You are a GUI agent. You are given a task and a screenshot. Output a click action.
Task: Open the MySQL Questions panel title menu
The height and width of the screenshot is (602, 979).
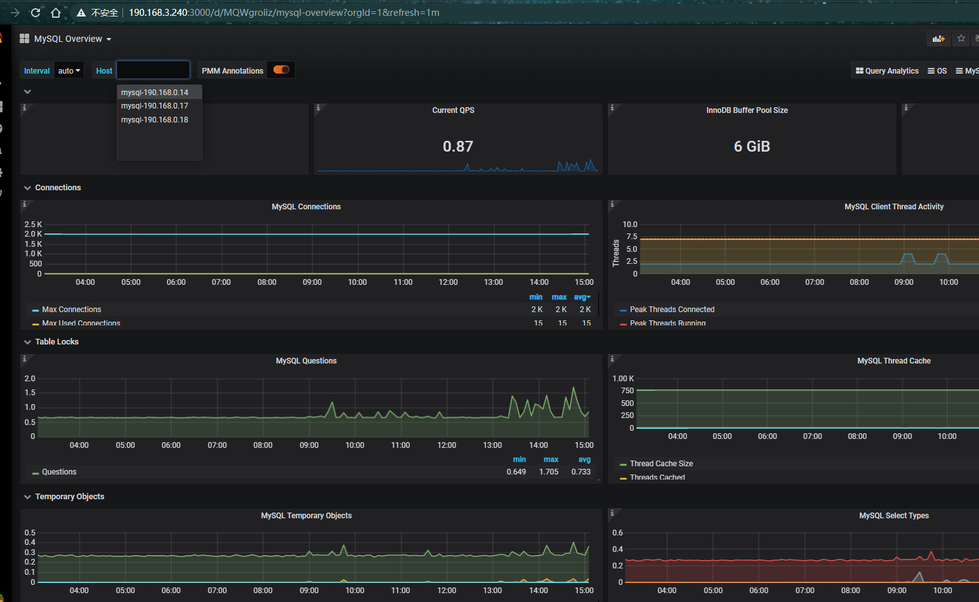point(306,361)
